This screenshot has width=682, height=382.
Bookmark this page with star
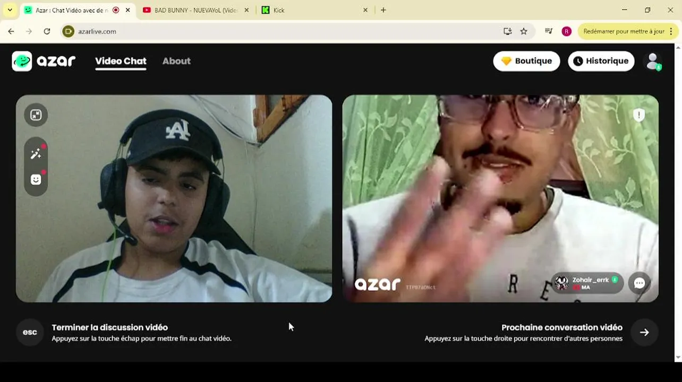click(x=524, y=31)
